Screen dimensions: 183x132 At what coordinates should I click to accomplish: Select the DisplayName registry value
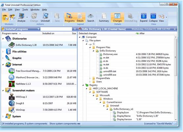coord(124,116)
